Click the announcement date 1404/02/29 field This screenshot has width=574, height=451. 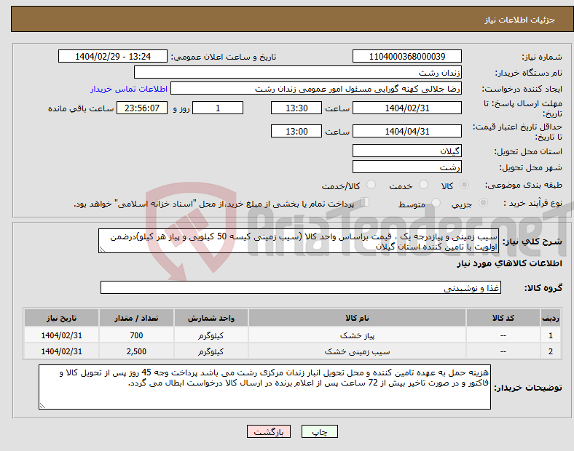113,56
